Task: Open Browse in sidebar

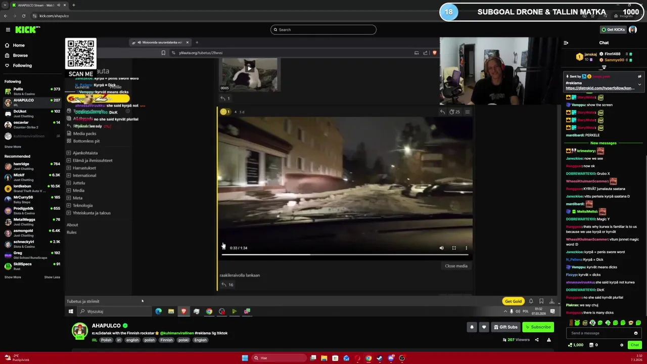Action: (x=20, y=55)
